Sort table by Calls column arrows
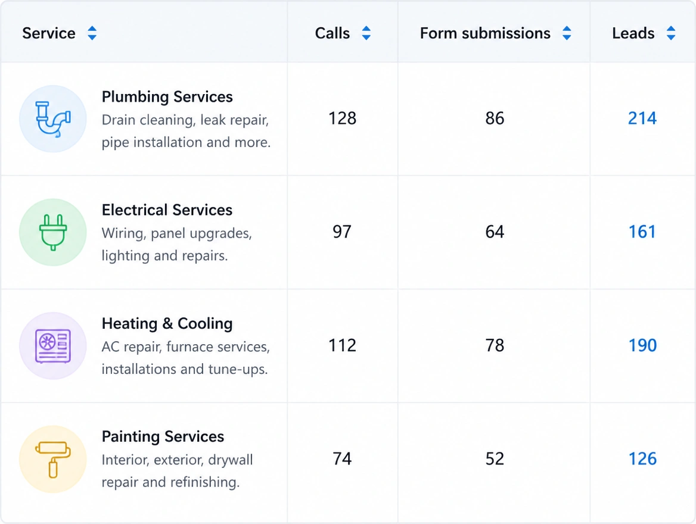This screenshot has width=696, height=524. coord(366,33)
